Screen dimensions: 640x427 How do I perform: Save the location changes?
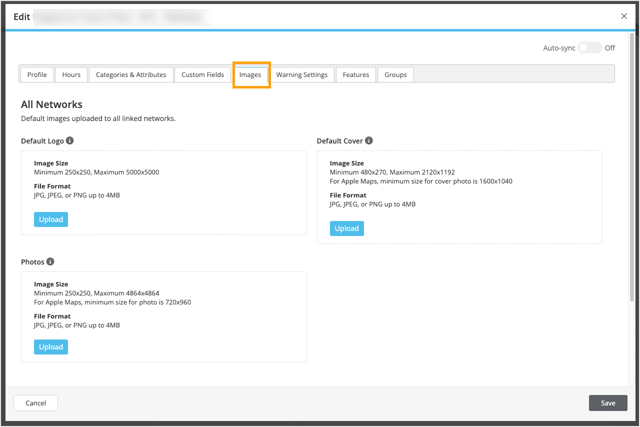point(608,403)
